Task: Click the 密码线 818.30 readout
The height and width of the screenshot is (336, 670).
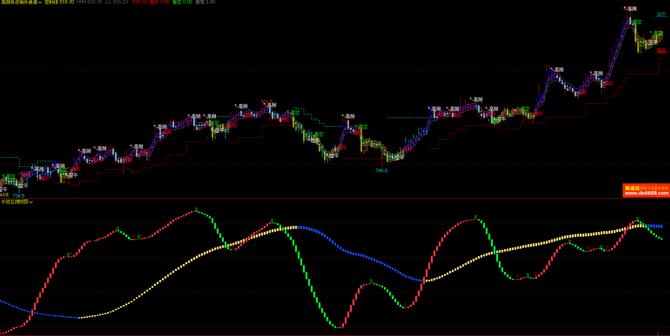Action: click(59, 2)
